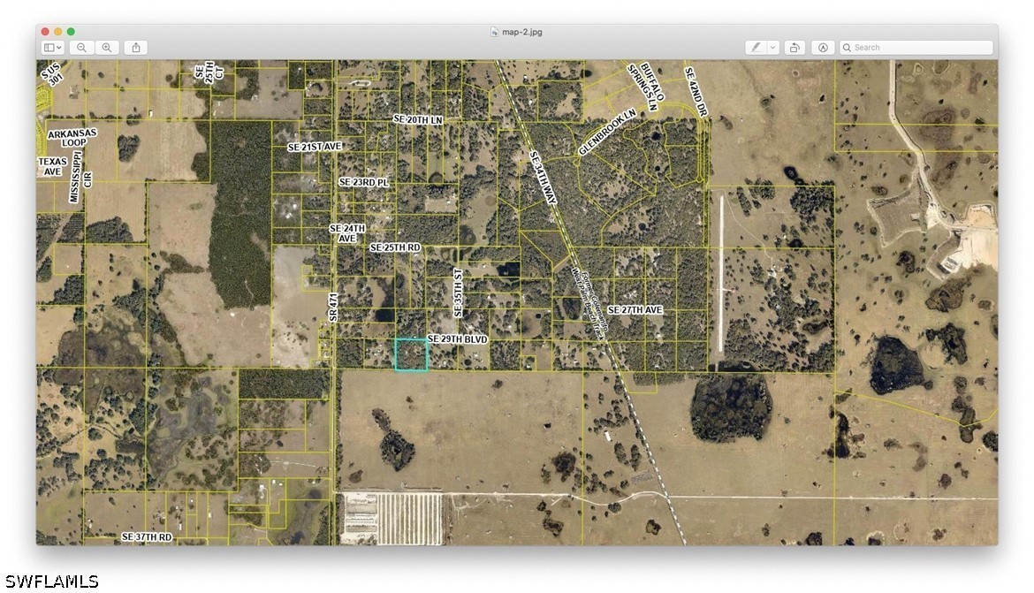Image resolution: width=1034 pixels, height=593 pixels.
Task: Open the Share menu
Action: point(136,48)
